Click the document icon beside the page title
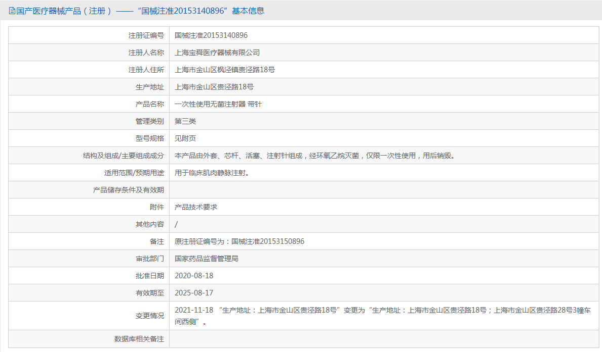Viewport: 602px width, 352px height. [x=12, y=11]
